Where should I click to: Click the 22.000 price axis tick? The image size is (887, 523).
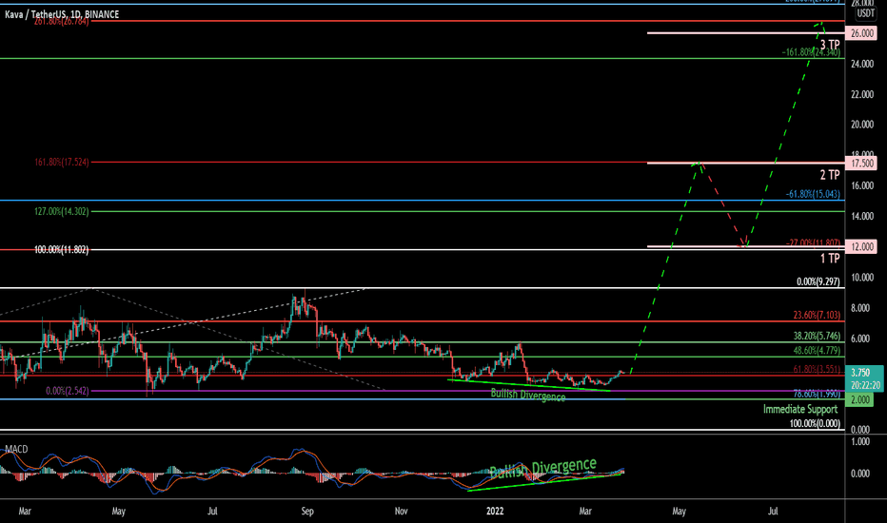click(x=861, y=94)
